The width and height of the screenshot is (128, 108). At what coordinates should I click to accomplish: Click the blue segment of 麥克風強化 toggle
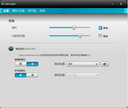point(21,75)
